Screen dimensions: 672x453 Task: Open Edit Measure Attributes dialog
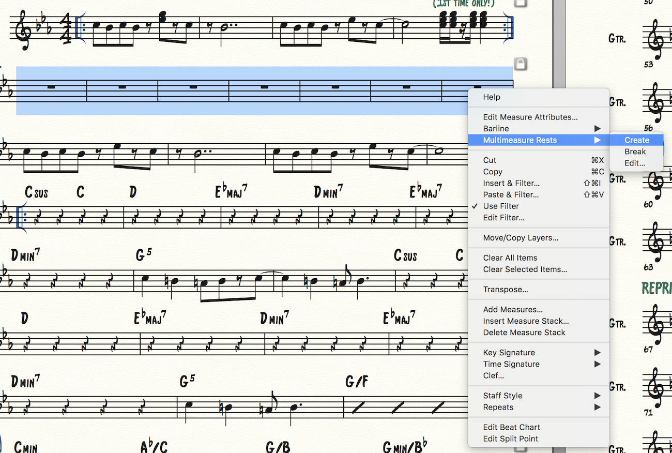tap(530, 117)
